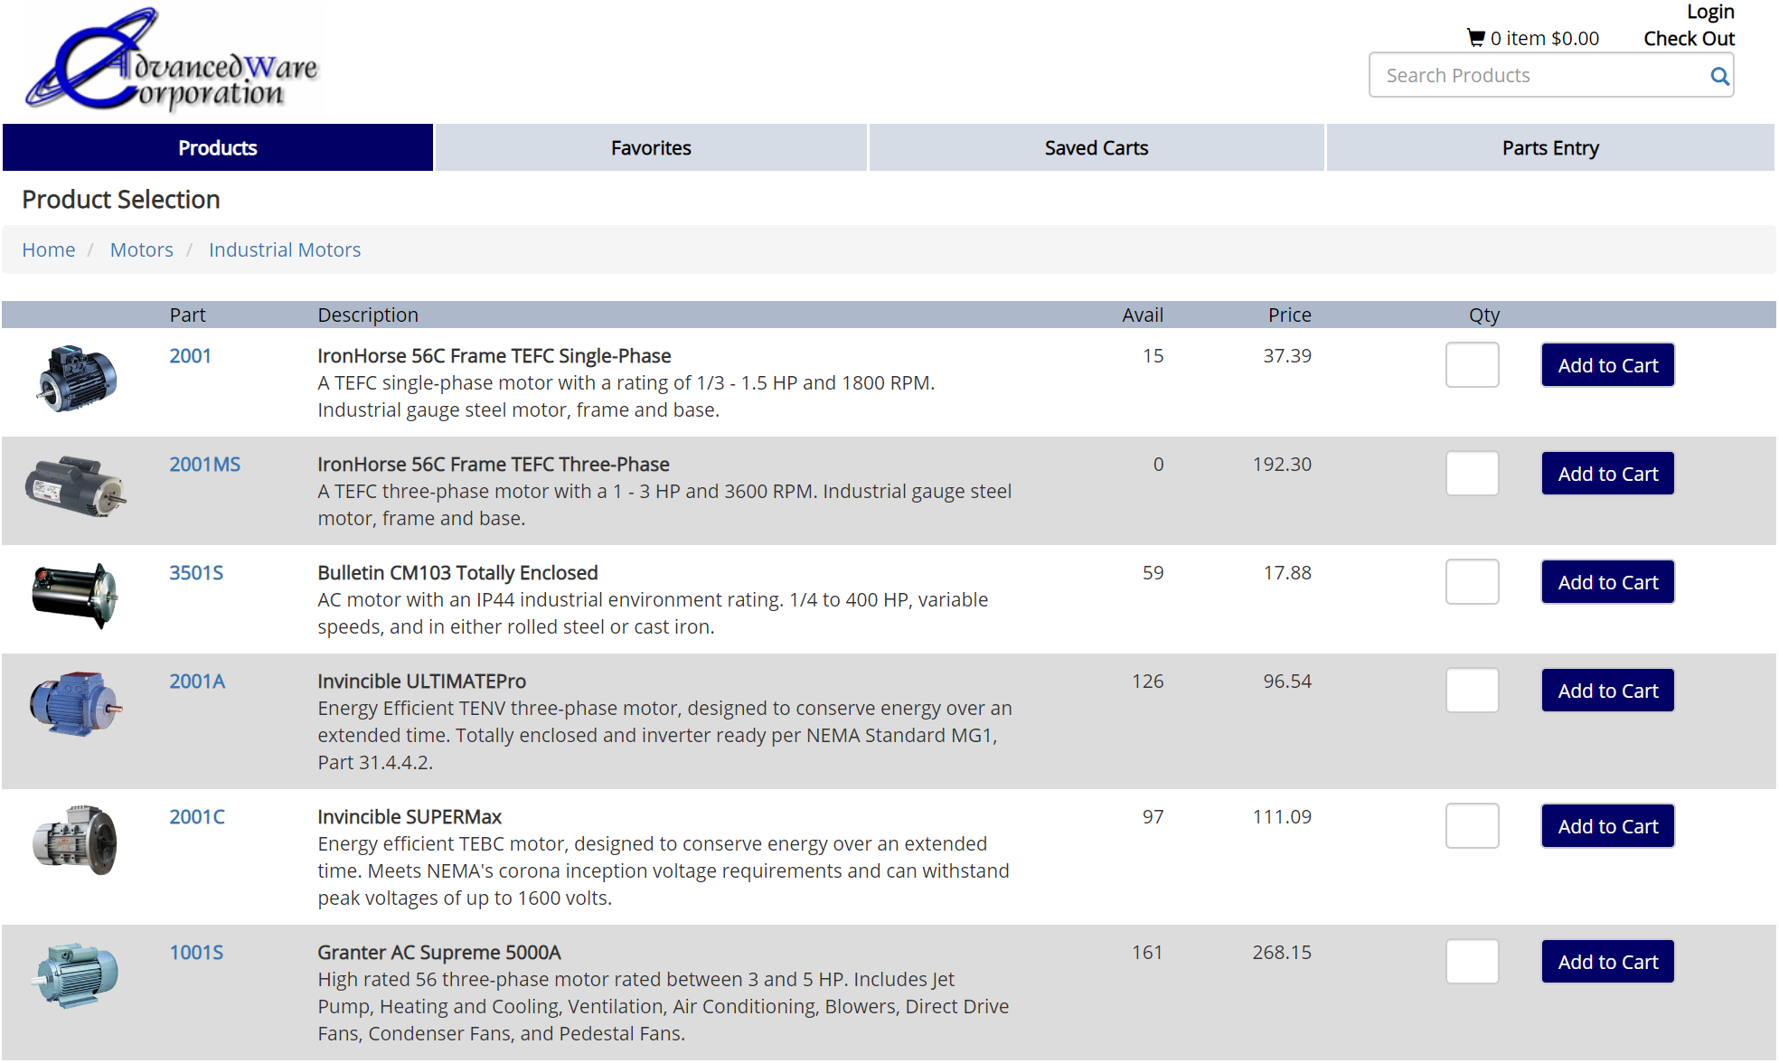Click the availability value 161
This screenshot has width=1779, height=1063.
point(1148,953)
